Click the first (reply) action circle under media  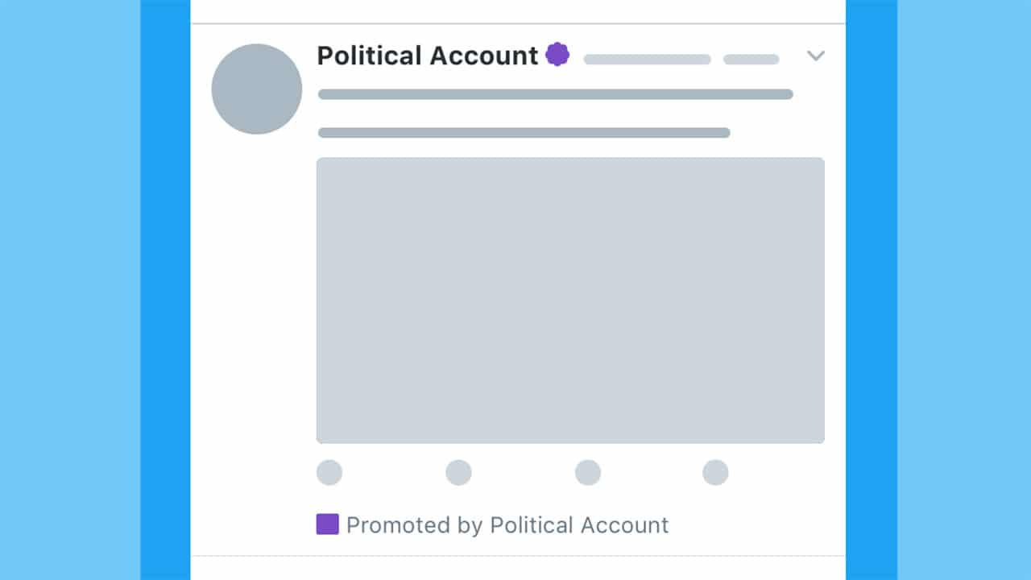pyautogui.click(x=329, y=473)
